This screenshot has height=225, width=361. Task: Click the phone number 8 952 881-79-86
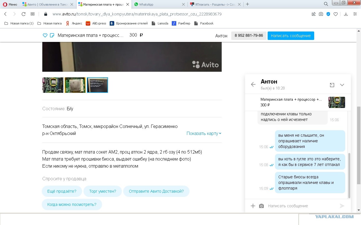[x=249, y=35]
